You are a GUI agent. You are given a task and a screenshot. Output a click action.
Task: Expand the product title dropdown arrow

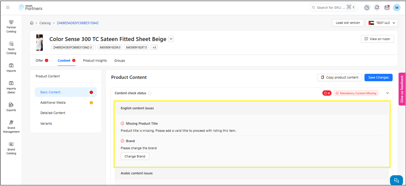171,39
